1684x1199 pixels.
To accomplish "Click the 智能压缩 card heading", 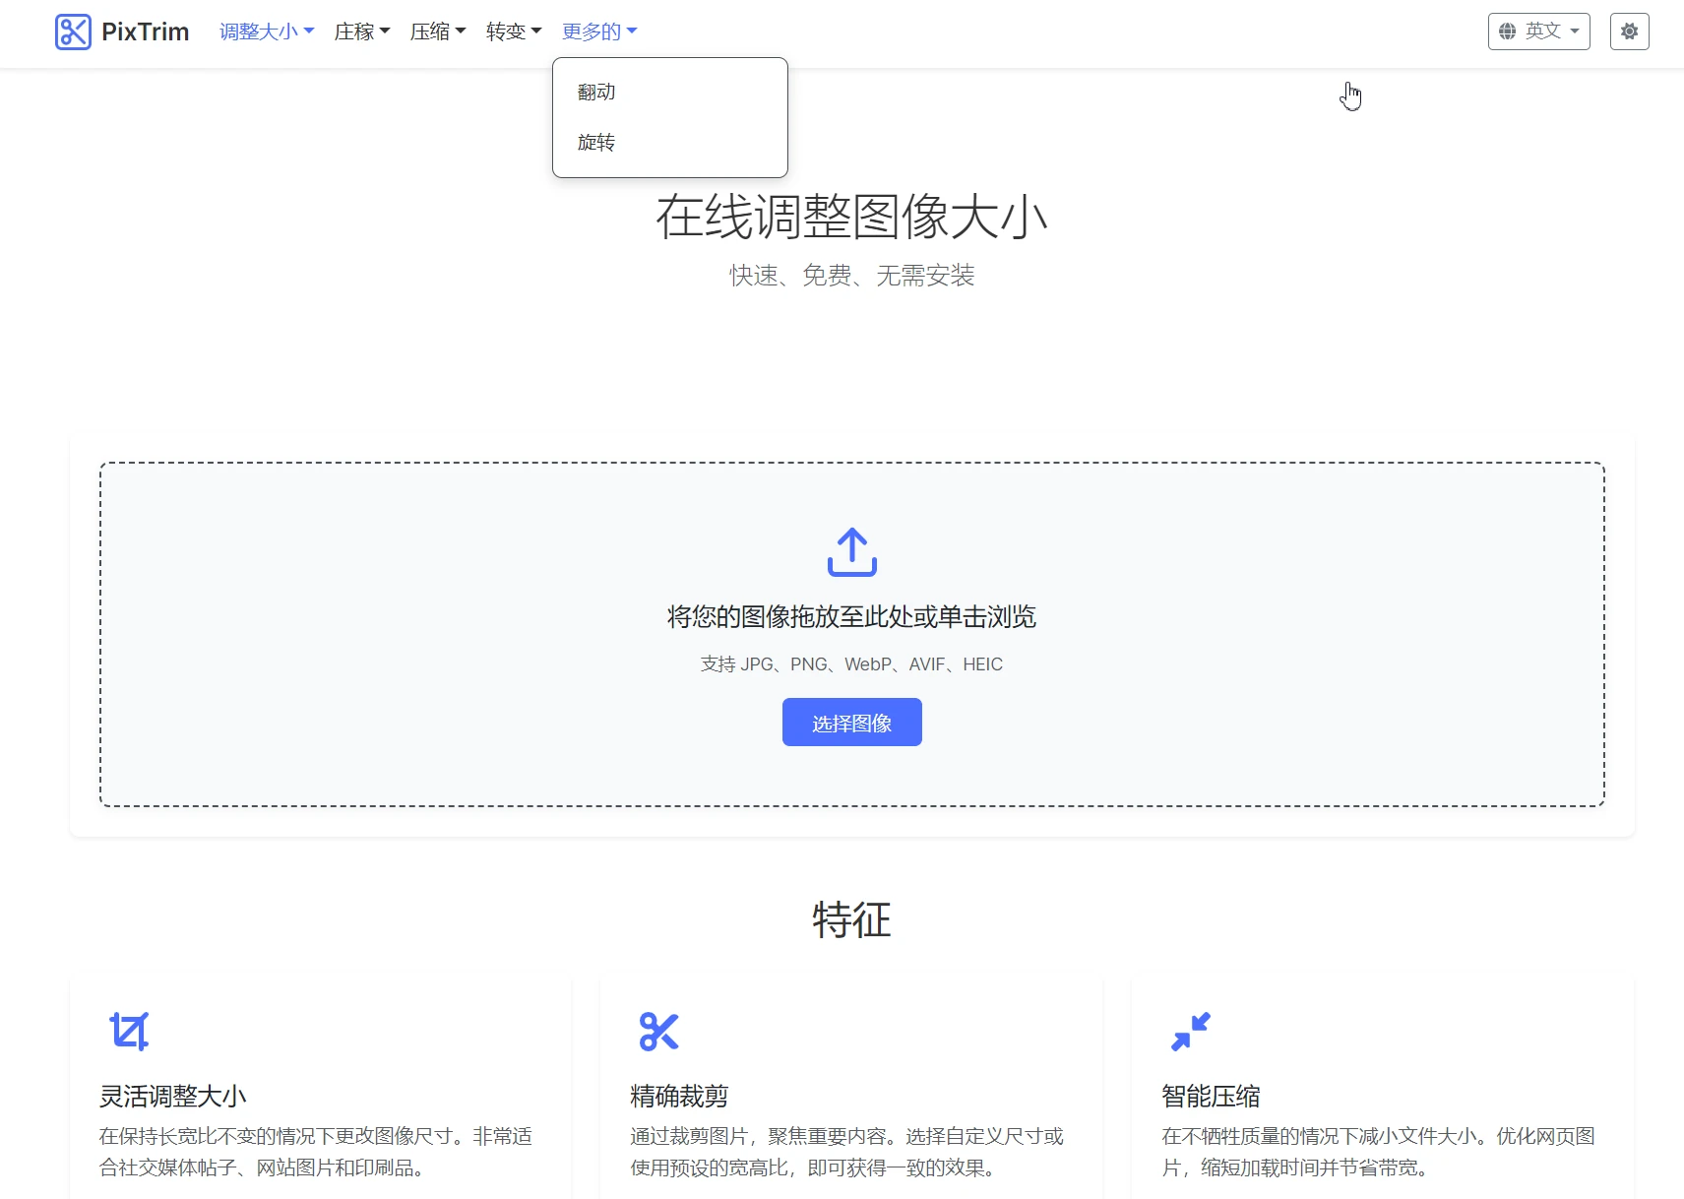I will click(x=1211, y=1096).
